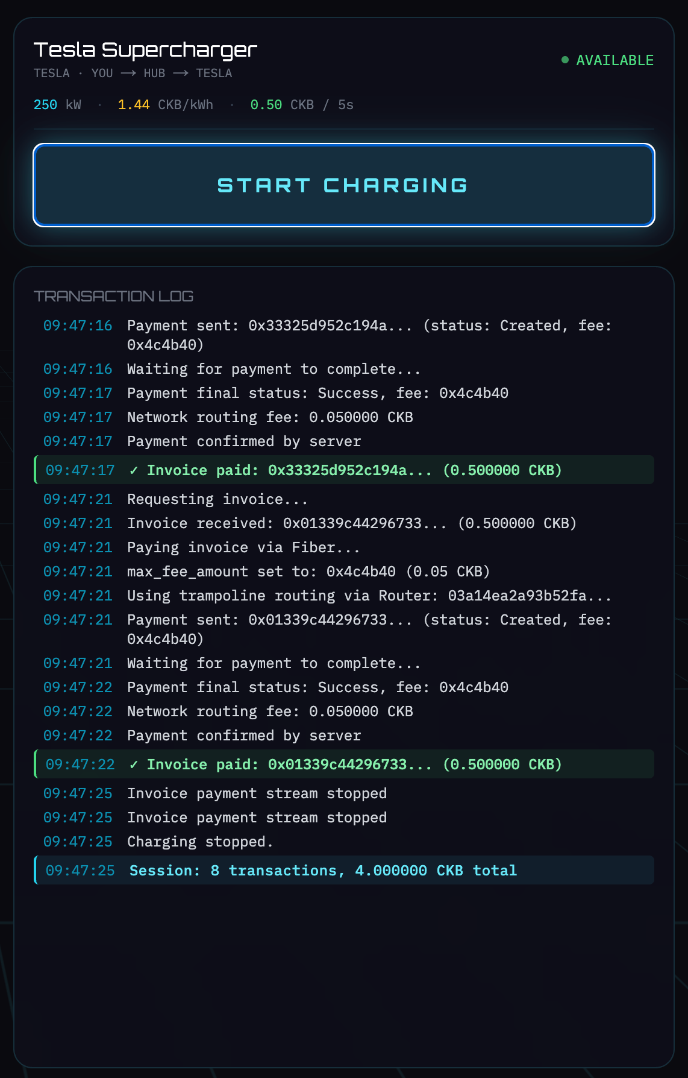This screenshot has height=1078, width=688.
Task: Select the Invoice paid 0x33325d952c194a log entry
Action: click(344, 470)
